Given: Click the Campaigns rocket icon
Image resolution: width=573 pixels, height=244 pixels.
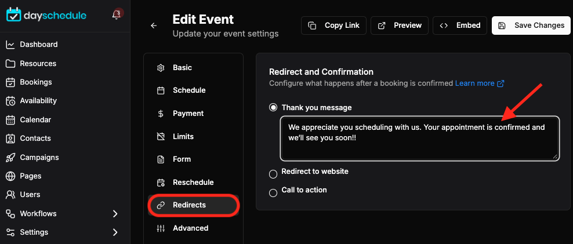Looking at the screenshot, I should click(10, 158).
